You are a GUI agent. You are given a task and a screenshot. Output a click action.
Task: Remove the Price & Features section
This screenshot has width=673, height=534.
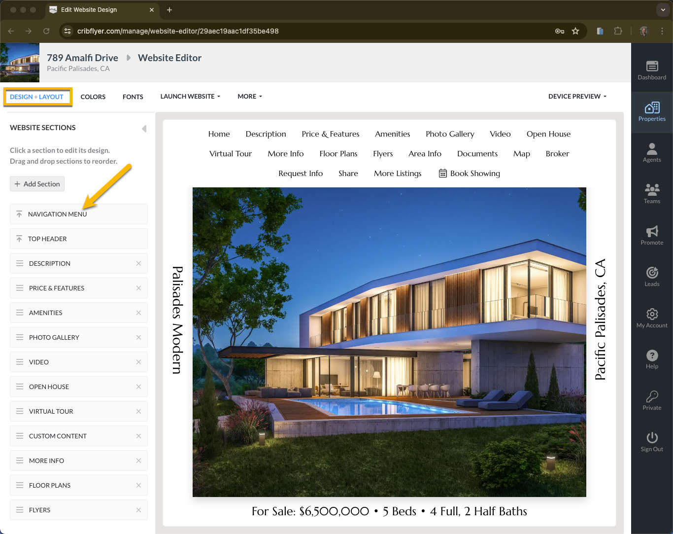point(138,288)
